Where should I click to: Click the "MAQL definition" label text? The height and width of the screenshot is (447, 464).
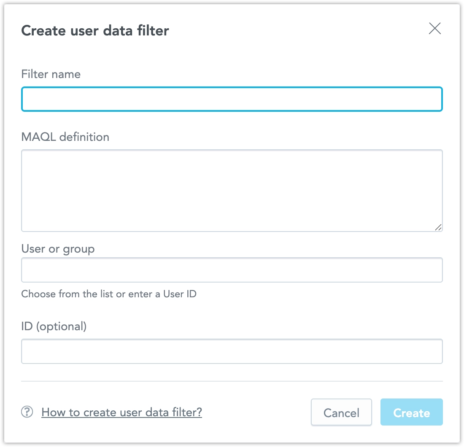pyautogui.click(x=65, y=137)
